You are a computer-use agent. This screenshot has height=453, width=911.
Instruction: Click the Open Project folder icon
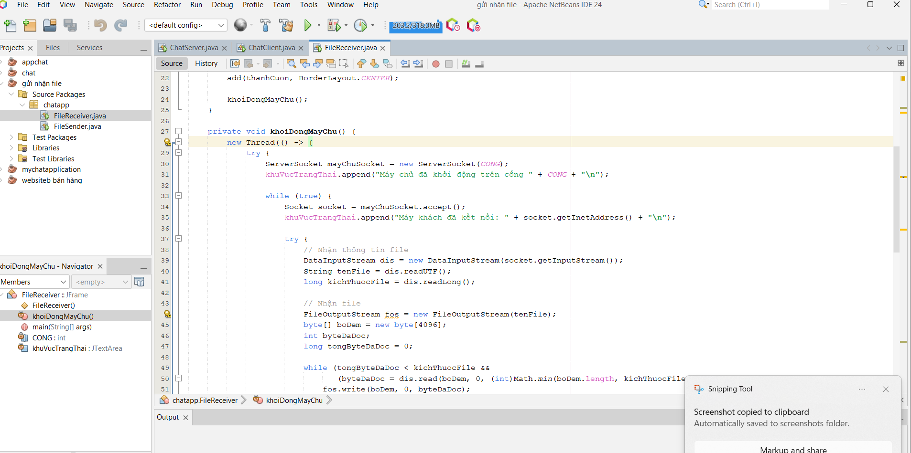(50, 25)
